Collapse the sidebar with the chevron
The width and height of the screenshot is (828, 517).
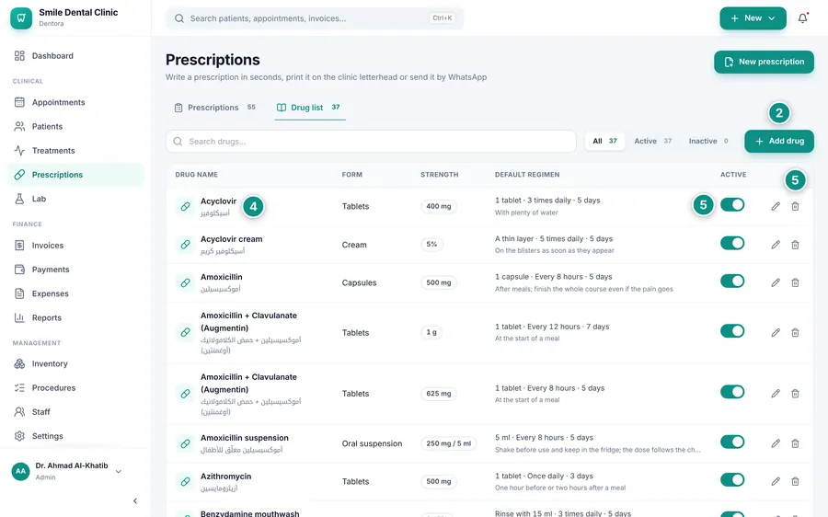tap(135, 500)
